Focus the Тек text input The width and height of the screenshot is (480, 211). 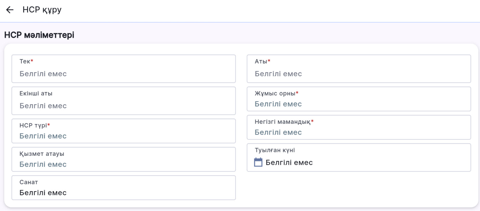pos(123,74)
